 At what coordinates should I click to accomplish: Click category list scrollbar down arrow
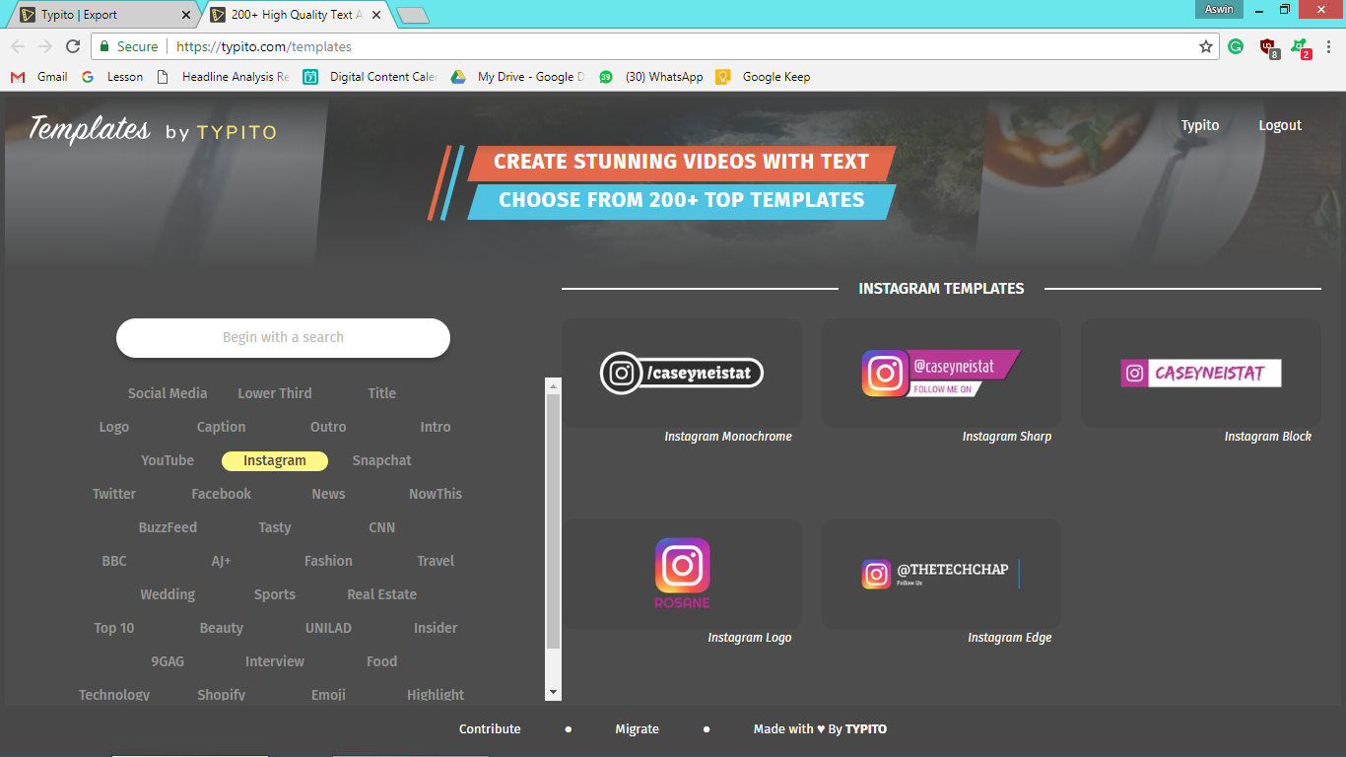point(553,692)
